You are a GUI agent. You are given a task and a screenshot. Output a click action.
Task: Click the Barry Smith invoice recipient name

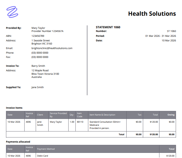[x=38, y=66]
